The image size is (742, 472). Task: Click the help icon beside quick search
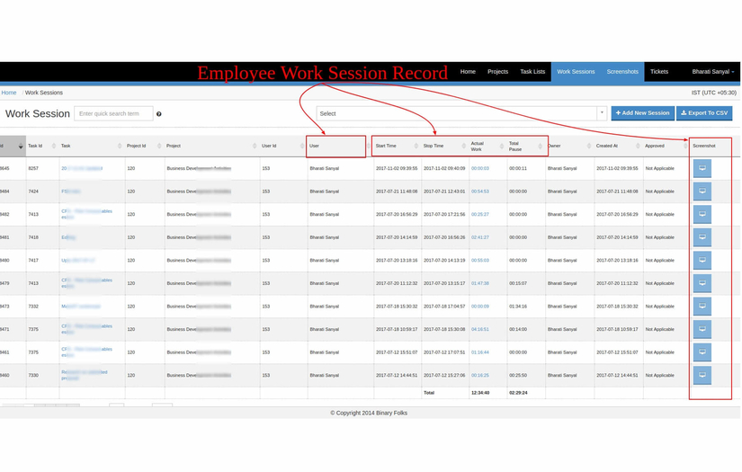[x=159, y=114]
